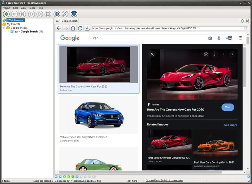This screenshot has width=252, height=184.
Task: Open settings via gear toolbar icon
Action: click(57, 14)
